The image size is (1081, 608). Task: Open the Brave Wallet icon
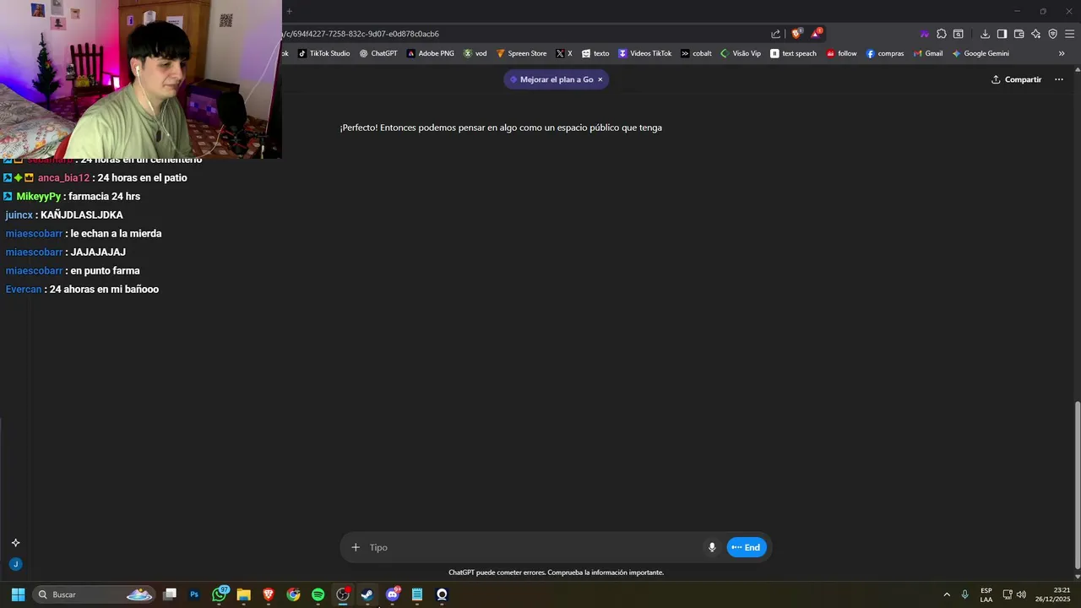[x=1019, y=34]
